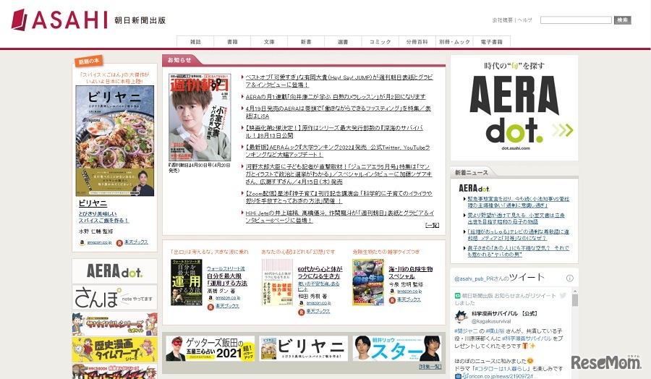The image size is (651, 379).
Task: Open the 別冊・ムック navigation tab
Action: click(454, 42)
